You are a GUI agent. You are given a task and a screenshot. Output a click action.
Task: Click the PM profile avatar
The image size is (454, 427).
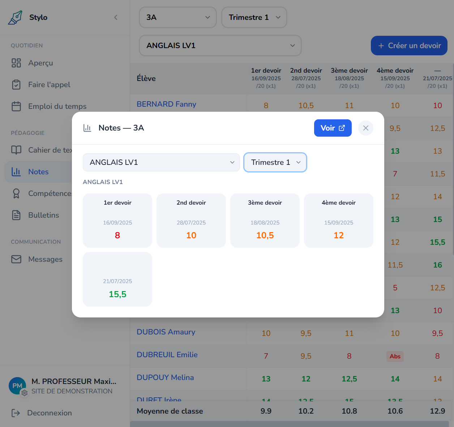click(17, 386)
